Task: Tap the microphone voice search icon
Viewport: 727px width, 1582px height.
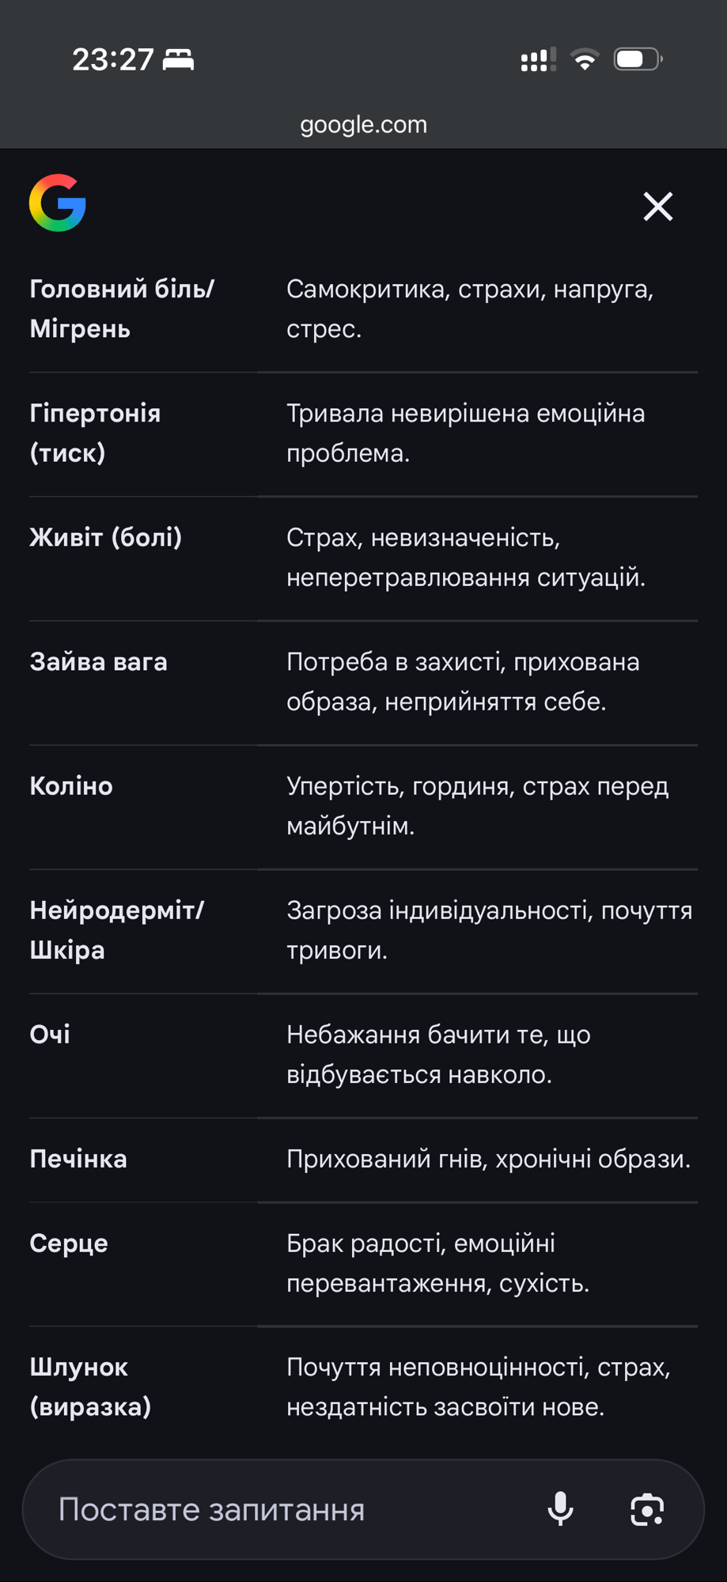Action: pyautogui.click(x=560, y=1509)
